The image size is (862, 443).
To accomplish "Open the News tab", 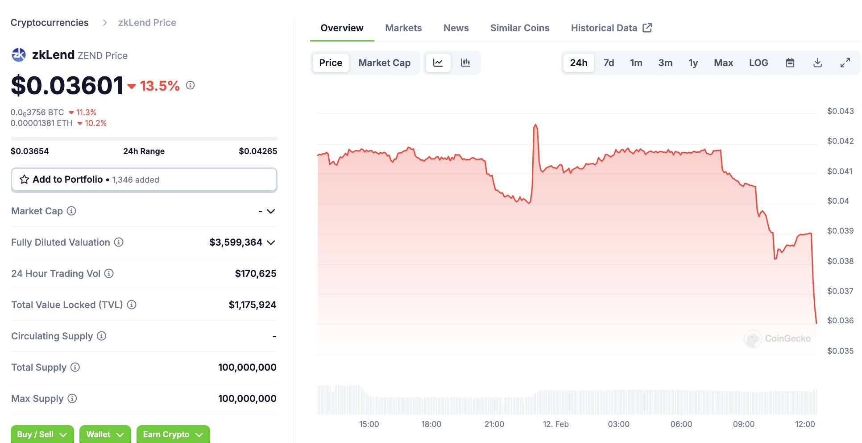I will click(456, 28).
